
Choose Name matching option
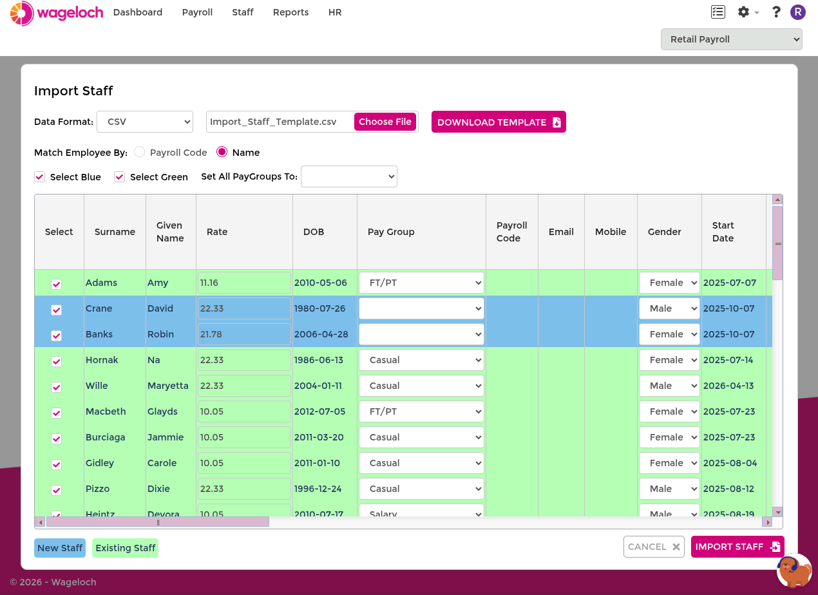click(222, 153)
